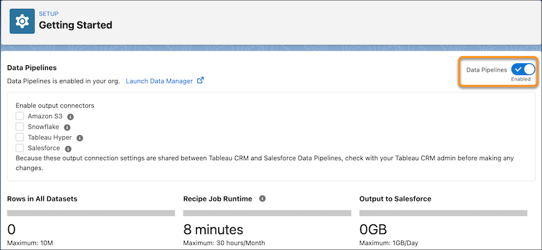Image resolution: width=542 pixels, height=250 pixels.
Task: Enable the Snowflake output connector checkbox
Action: click(19, 126)
